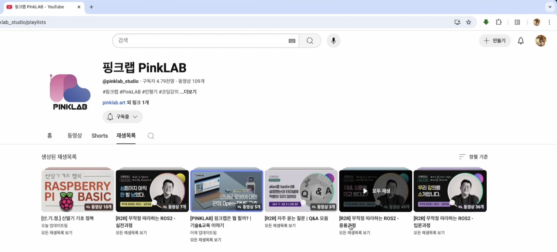Click the address bar URL
Image resolution: width=557 pixels, height=252 pixels.
[23, 22]
